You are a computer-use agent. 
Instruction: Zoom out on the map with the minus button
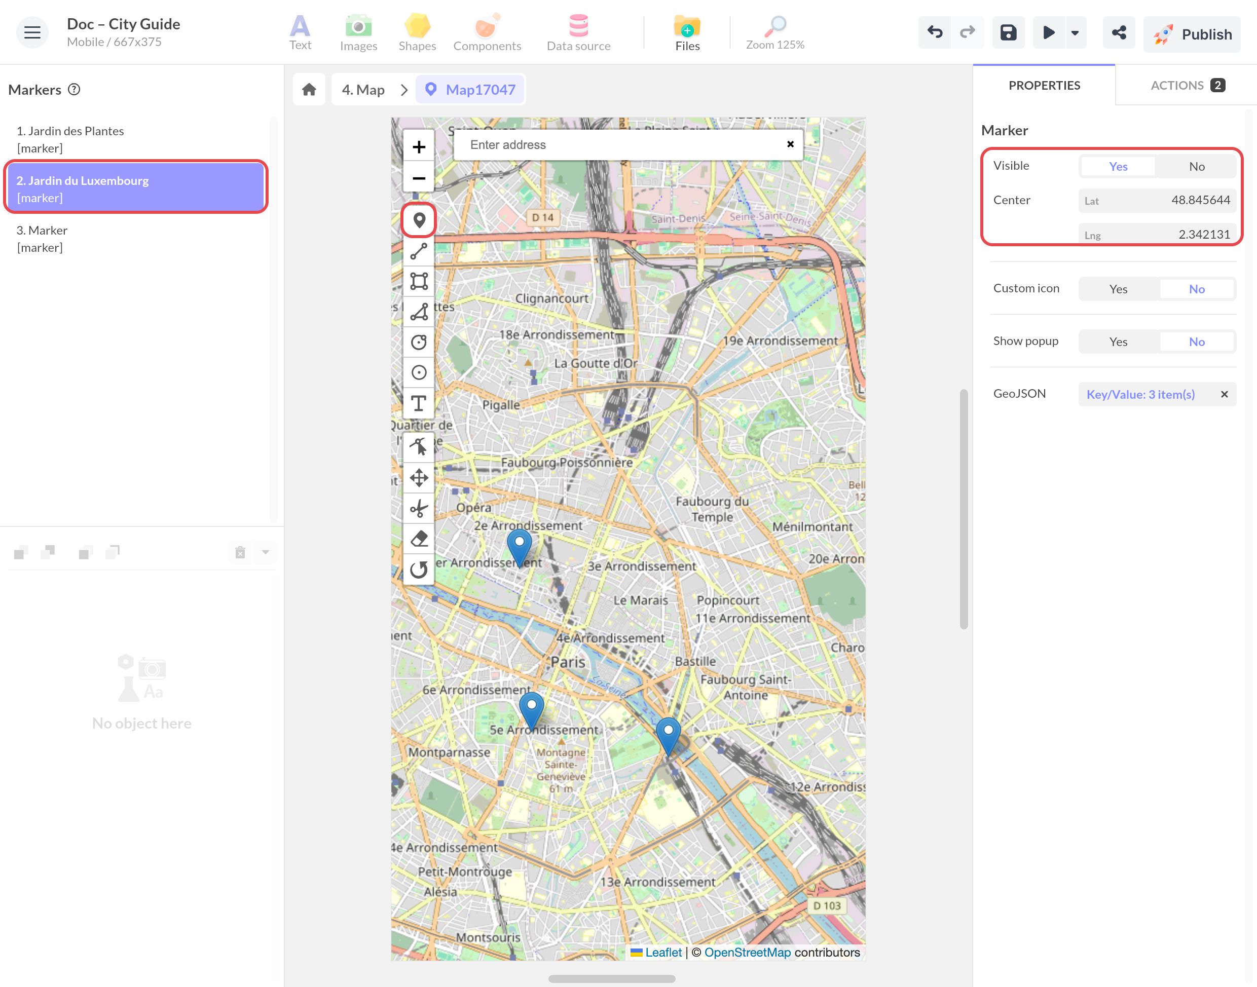419,178
